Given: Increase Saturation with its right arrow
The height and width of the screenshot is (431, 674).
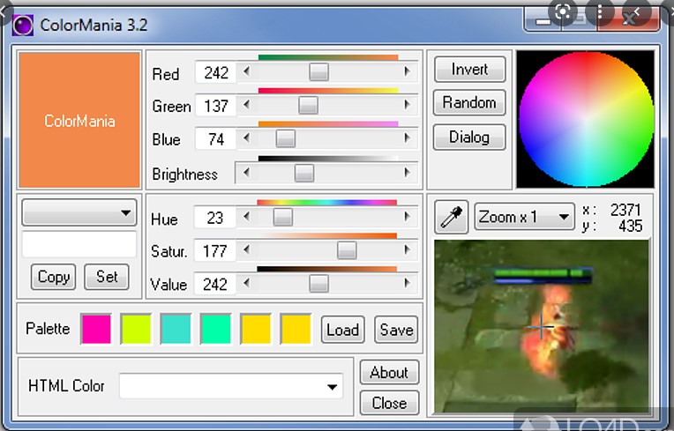Looking at the screenshot, I should [407, 249].
